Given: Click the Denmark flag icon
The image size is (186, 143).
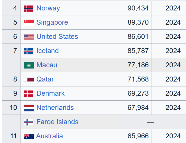Looking at the screenshot, I should [x=28, y=94].
